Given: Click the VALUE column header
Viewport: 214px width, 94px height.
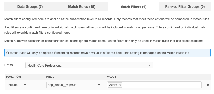Looking at the screenshot, I should click(x=112, y=77).
